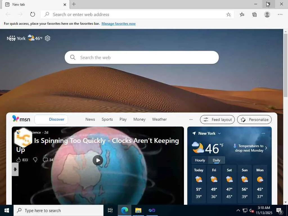This screenshot has width=288, height=216.
Task: Select Sat forecast column
Action: point(229,184)
